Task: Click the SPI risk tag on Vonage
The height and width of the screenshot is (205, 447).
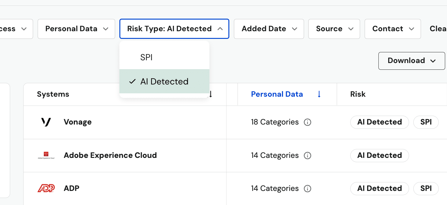Action: coord(426,122)
